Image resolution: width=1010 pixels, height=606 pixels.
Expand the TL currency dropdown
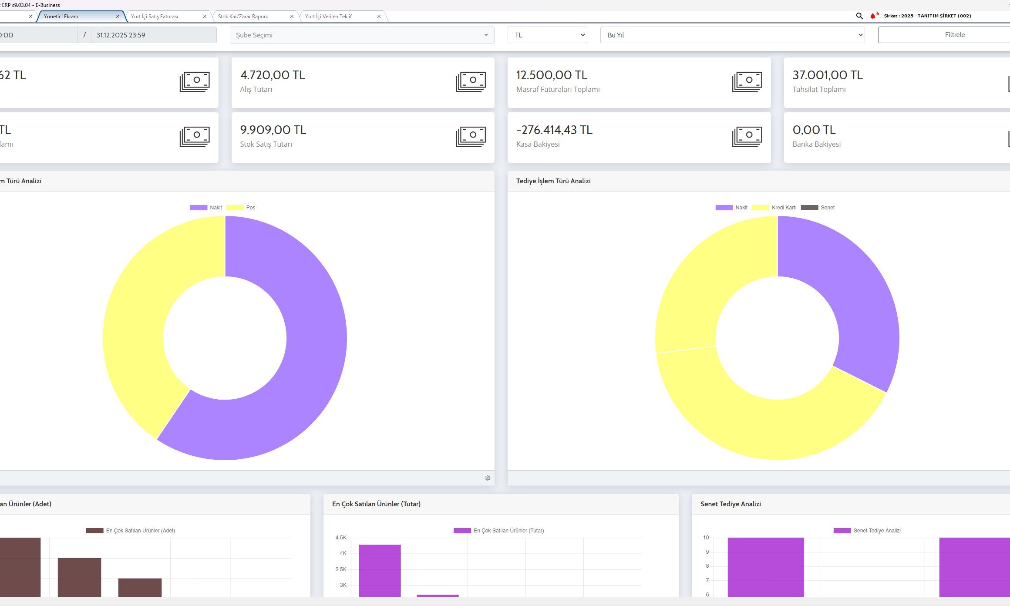pos(547,35)
